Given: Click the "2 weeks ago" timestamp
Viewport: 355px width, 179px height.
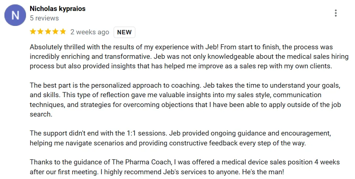Looking at the screenshot, I should (x=90, y=32).
